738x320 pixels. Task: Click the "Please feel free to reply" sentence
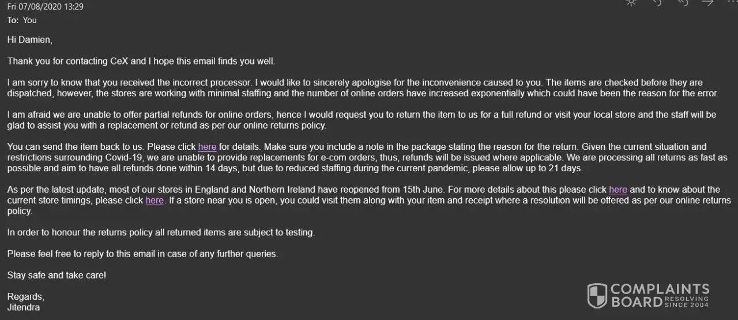coord(142,254)
